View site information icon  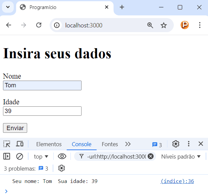tap(57, 25)
